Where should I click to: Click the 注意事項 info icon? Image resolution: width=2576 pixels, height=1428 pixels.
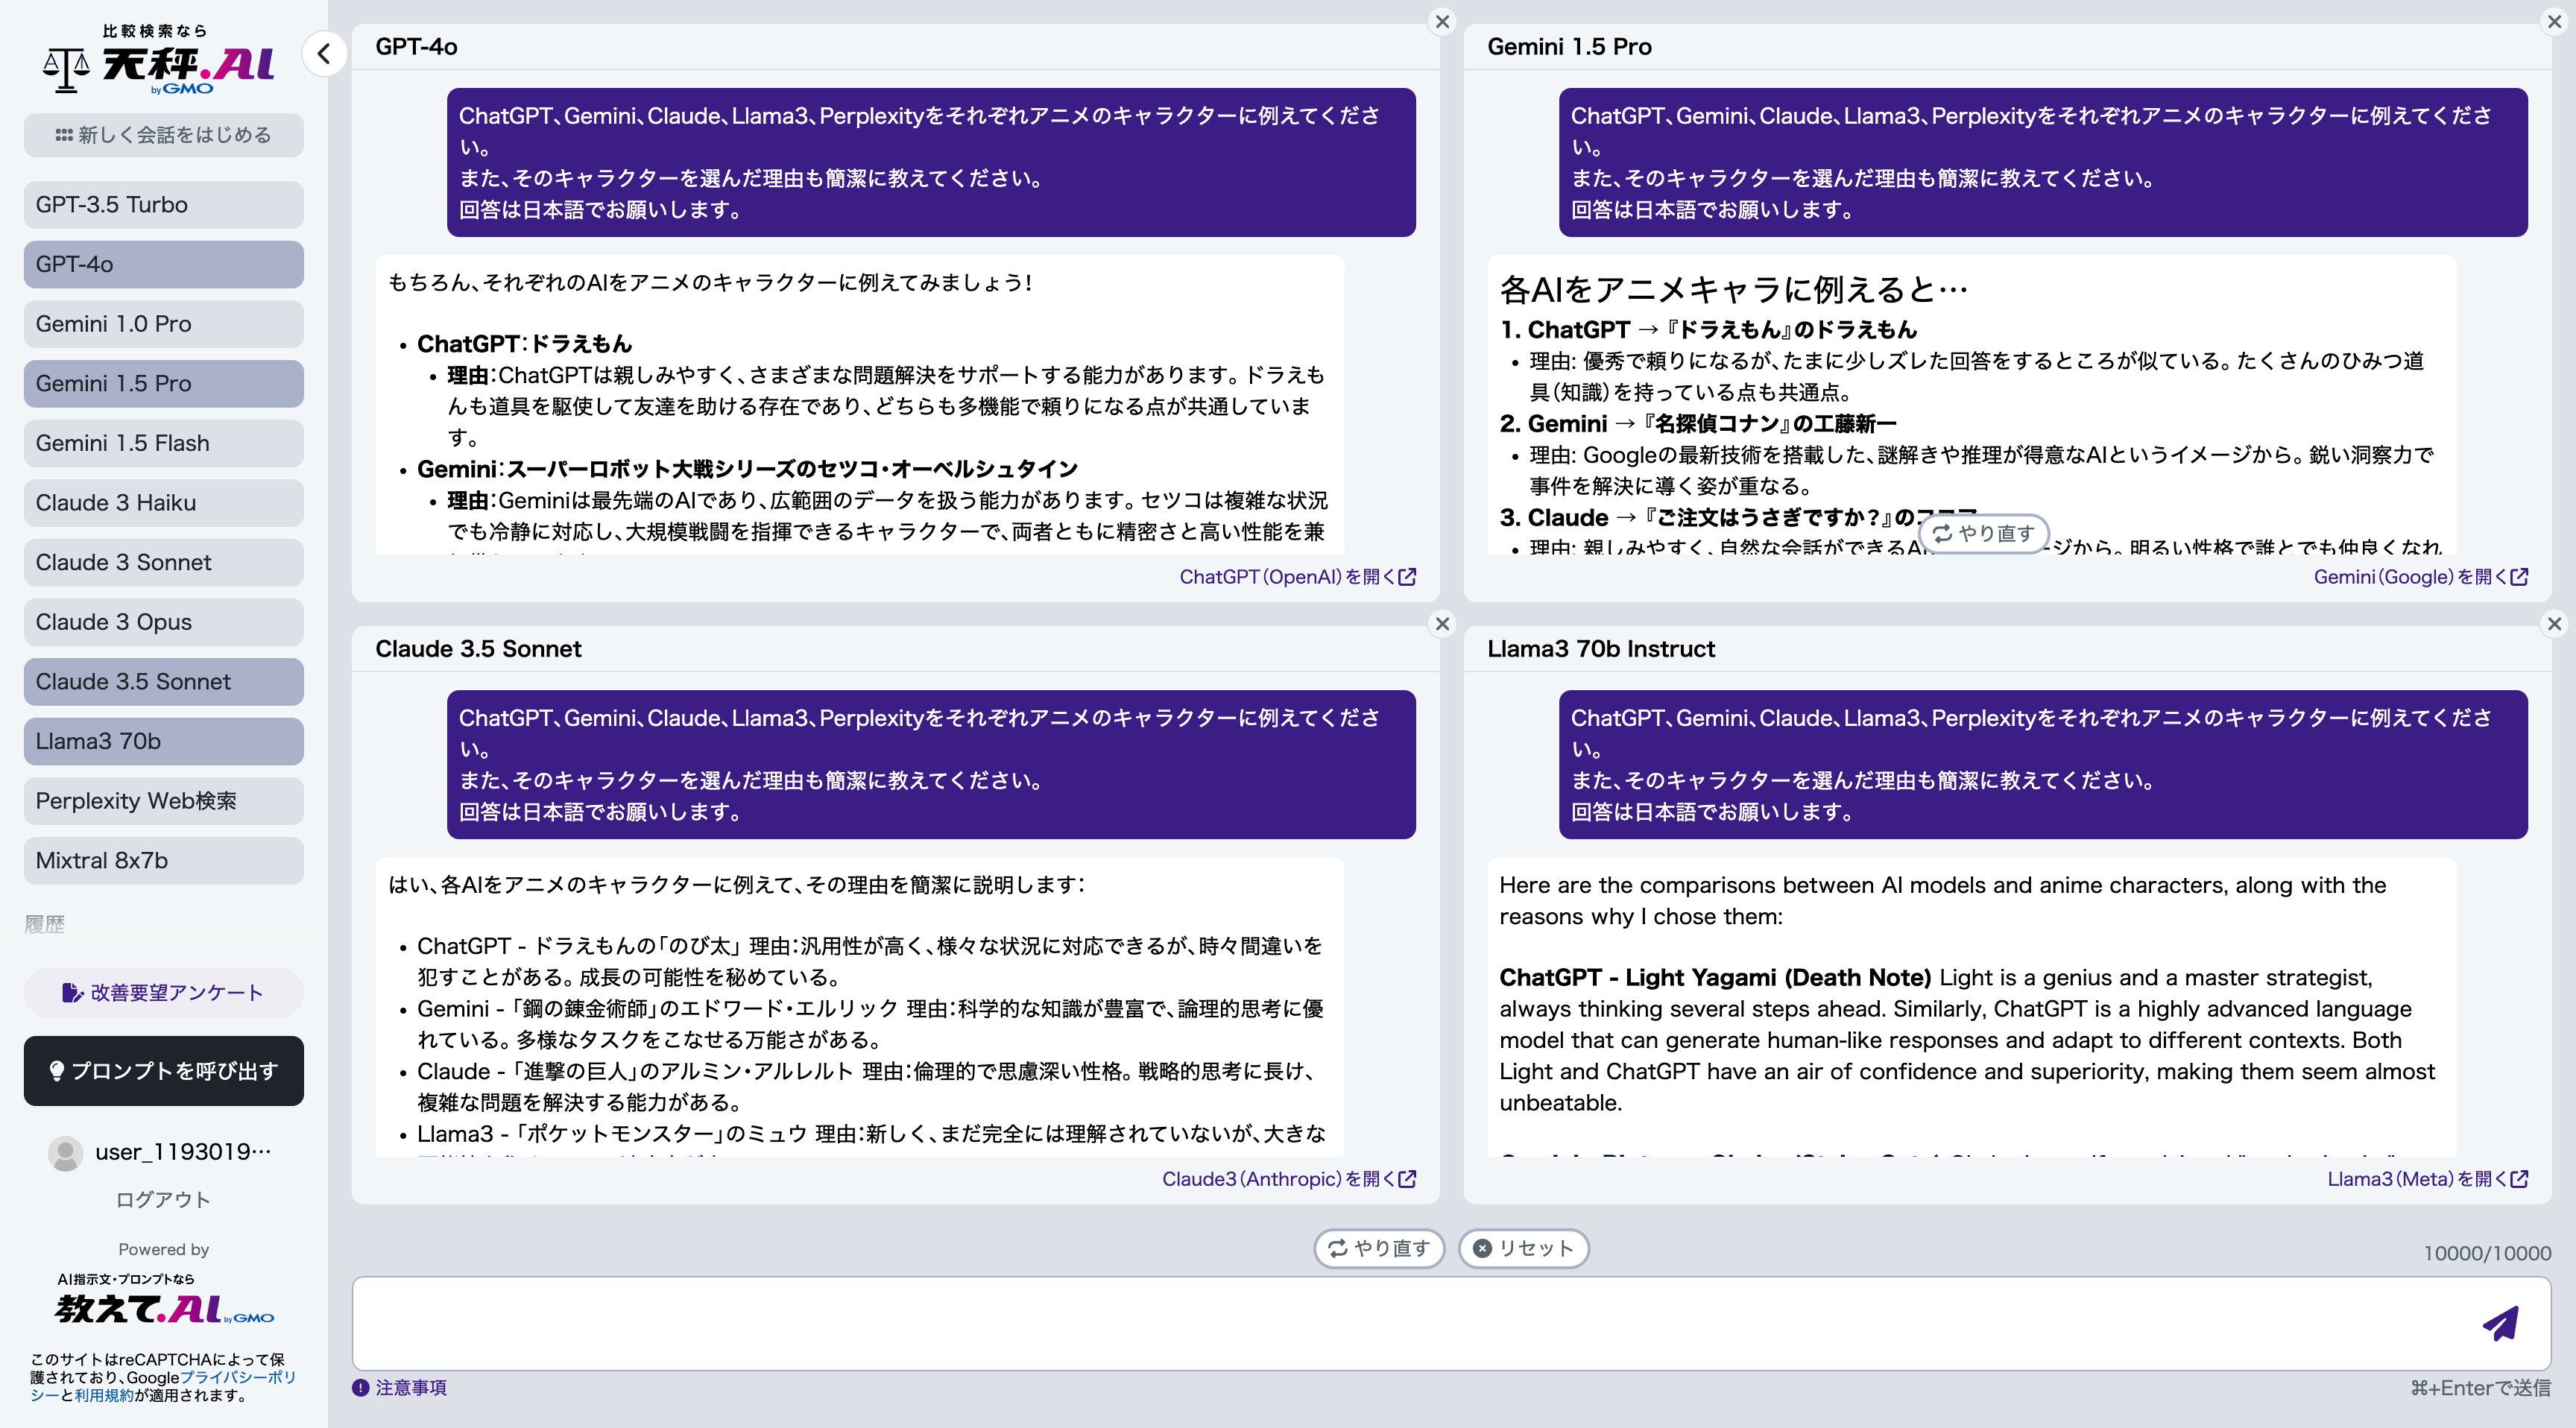pyautogui.click(x=360, y=1387)
